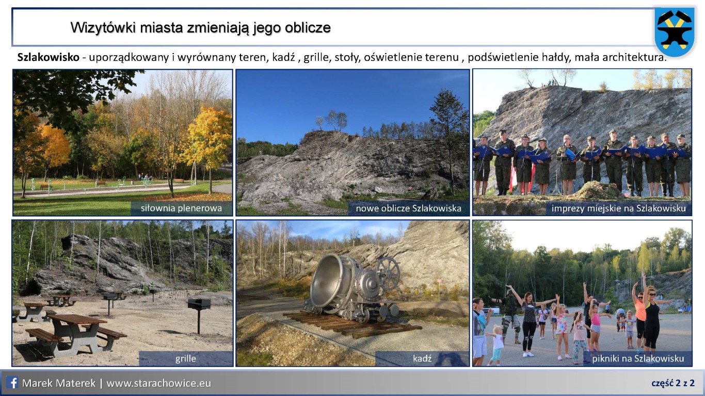Click the 'pikniki na Szlakowisku' caption
The image size is (705, 396).
[x=638, y=358]
